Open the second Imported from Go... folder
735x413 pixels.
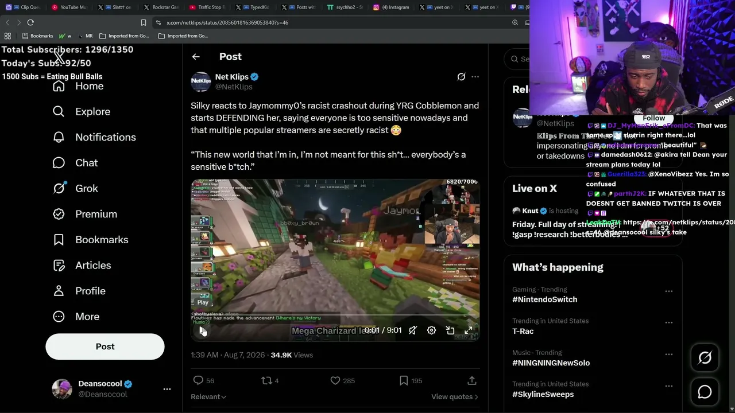pos(183,36)
